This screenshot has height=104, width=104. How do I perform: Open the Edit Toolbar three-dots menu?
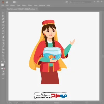pos(3,78)
